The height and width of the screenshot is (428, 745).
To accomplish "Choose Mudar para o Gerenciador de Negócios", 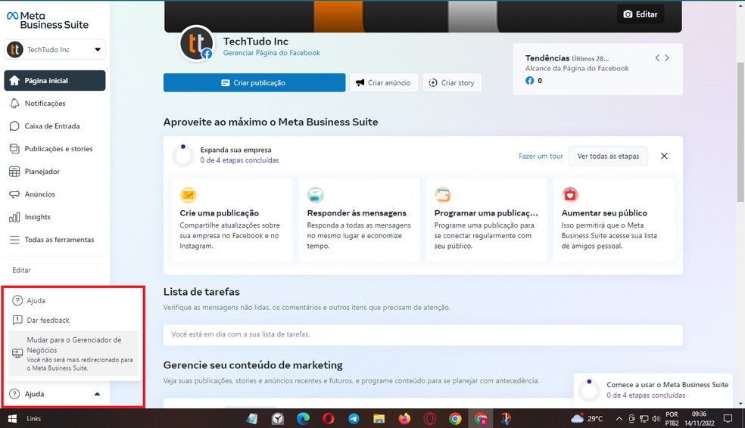I will pos(73,353).
